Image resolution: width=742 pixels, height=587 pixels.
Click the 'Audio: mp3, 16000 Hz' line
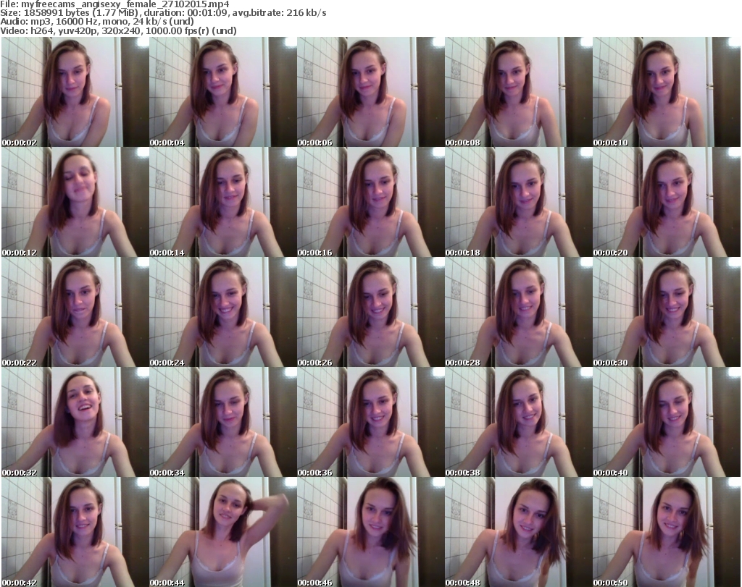coord(97,22)
